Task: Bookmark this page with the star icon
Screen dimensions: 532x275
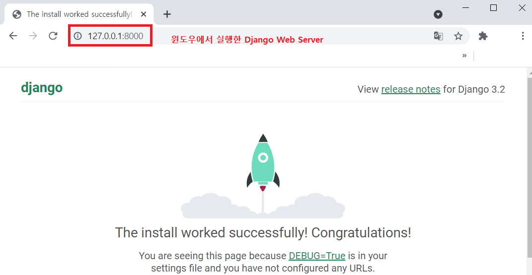Action: point(458,36)
